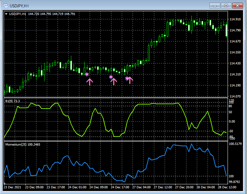Screen dimensions: 247x194
Task: Click the 23 Dec 17:00 time axis label
Action: [x=56, y=187]
